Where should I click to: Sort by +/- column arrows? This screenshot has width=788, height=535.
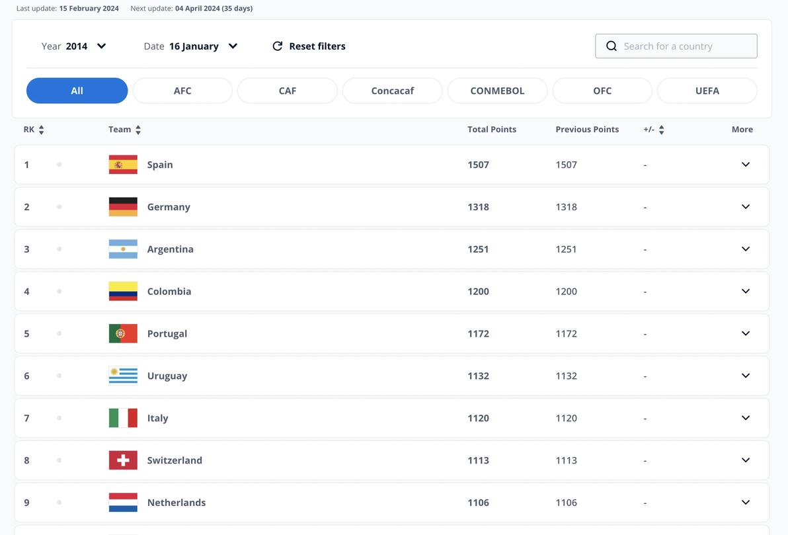[661, 130]
